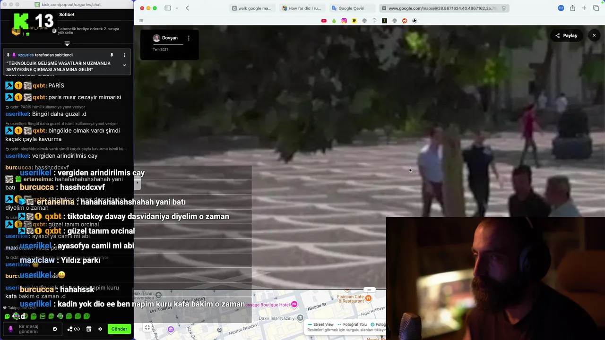
Task: Open Dovşan photo options menu
Action: click(189, 38)
